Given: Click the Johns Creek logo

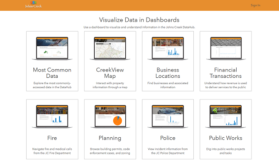Looking at the screenshot, I should 33,4.
